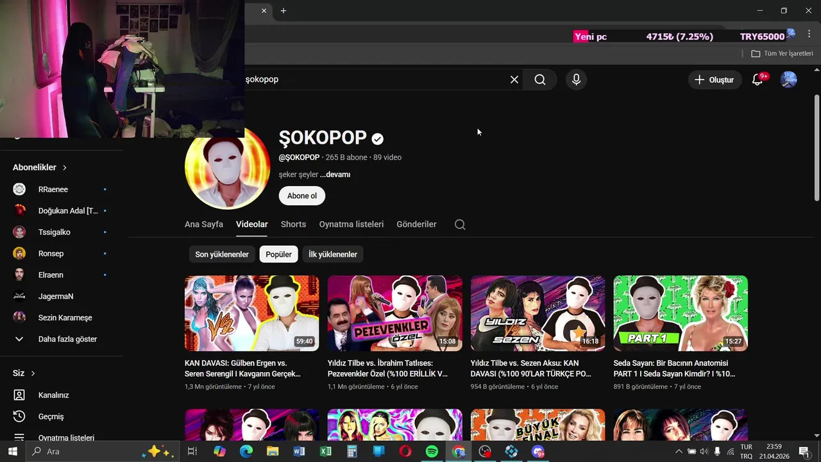This screenshot has height=462, width=821.
Task: Open Microsoft Edge from taskbar
Action: [246, 452]
